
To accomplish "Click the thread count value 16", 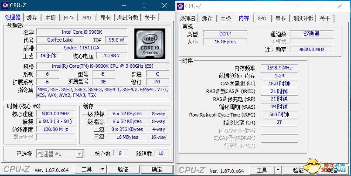I will pyautogui.click(x=161, y=153).
